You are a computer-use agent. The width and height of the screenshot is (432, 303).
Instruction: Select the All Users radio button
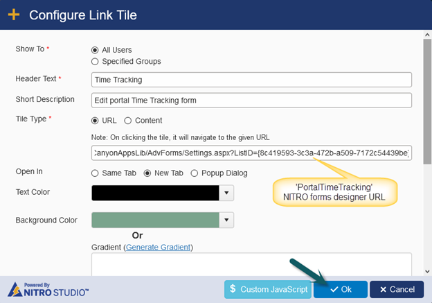(95, 50)
